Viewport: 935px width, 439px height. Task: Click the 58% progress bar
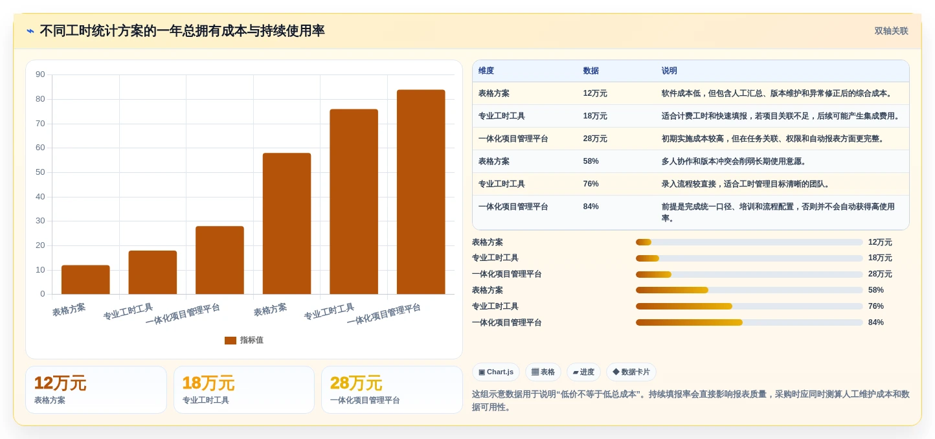[749, 290]
